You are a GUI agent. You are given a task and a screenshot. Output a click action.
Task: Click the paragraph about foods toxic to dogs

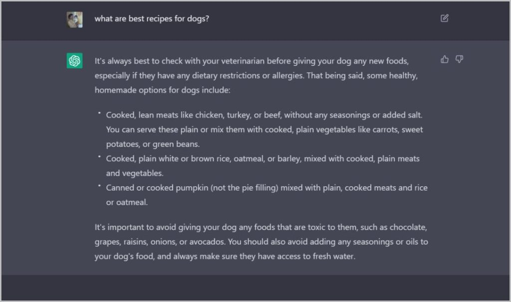point(261,242)
